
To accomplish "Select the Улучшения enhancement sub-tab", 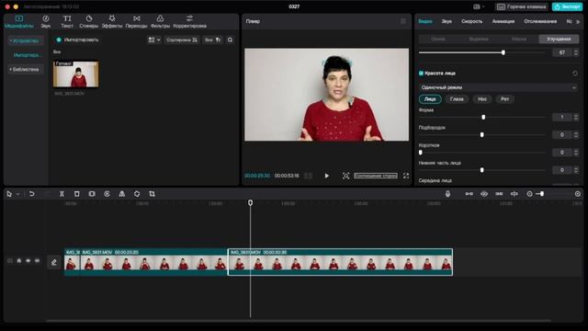I will [559, 39].
